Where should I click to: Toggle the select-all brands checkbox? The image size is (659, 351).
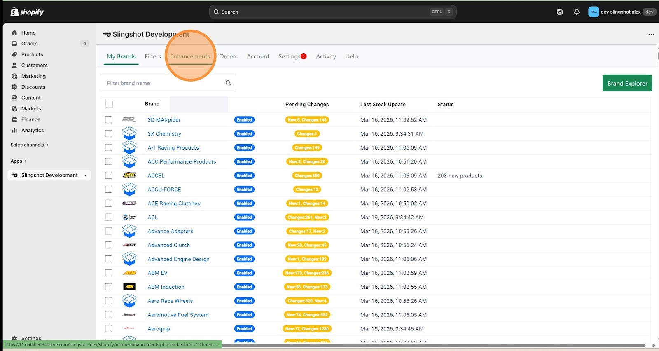(109, 104)
